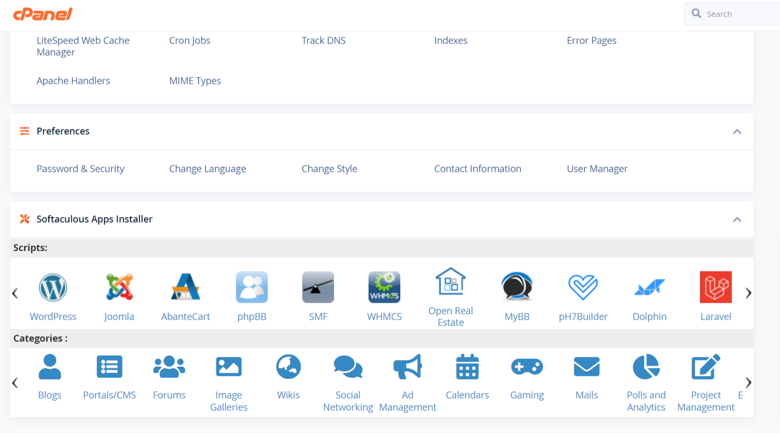Select the pH7Builder heart icon
The height and width of the screenshot is (433, 780).
tap(583, 287)
